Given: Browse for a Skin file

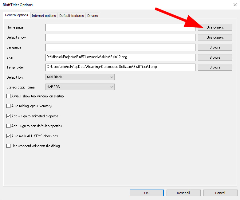Looking at the screenshot, I should pyautogui.click(x=215, y=57).
